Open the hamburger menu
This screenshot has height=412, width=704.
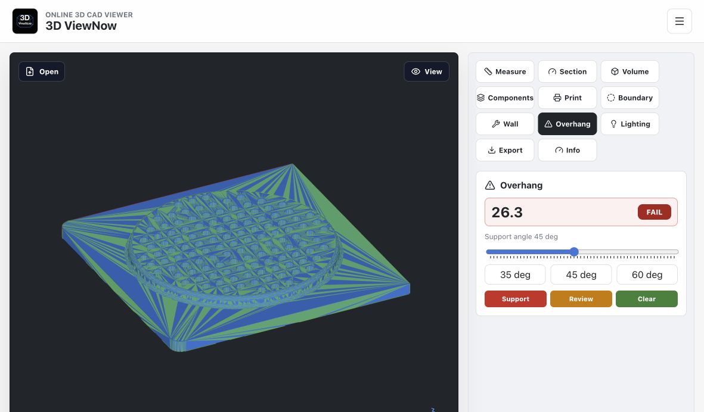[x=680, y=21]
